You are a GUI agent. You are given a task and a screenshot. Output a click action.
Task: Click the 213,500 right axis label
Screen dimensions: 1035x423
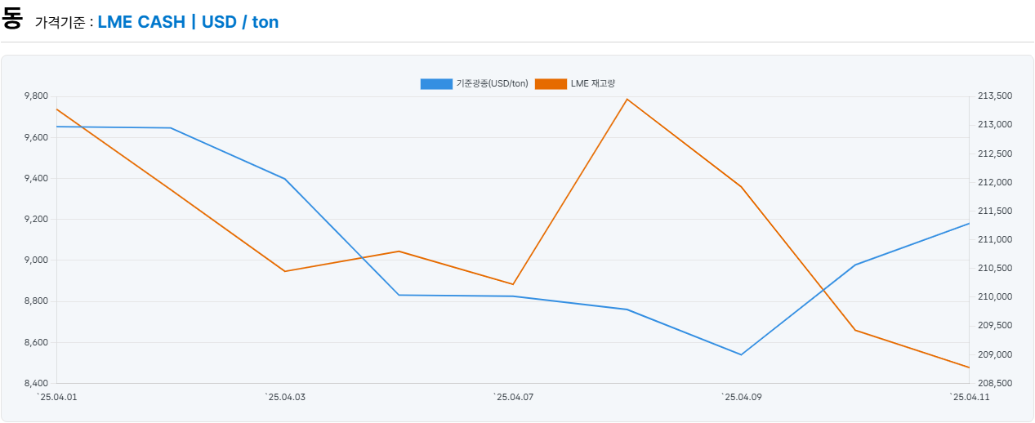pos(994,96)
